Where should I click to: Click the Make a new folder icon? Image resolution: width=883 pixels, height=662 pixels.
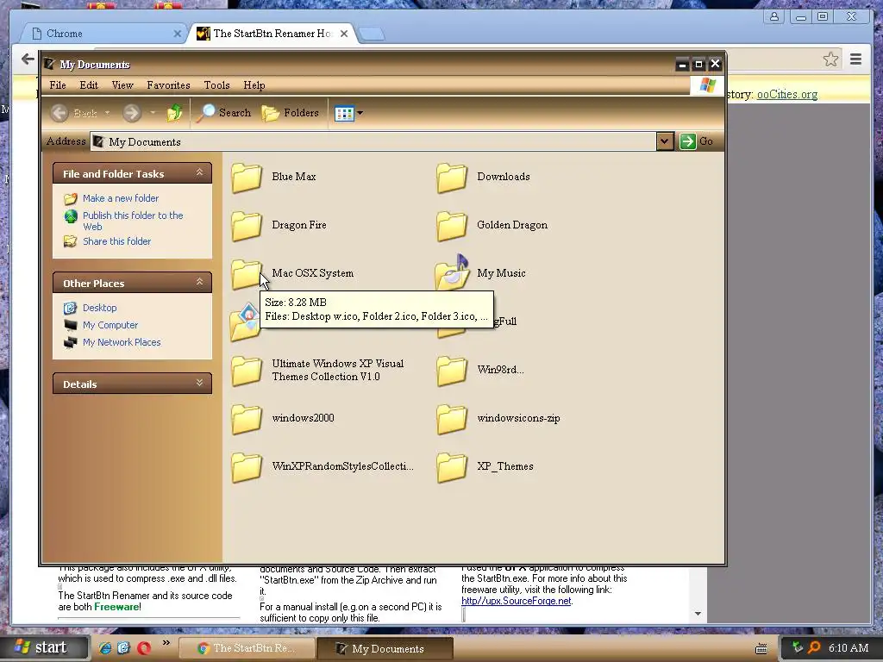coord(71,199)
